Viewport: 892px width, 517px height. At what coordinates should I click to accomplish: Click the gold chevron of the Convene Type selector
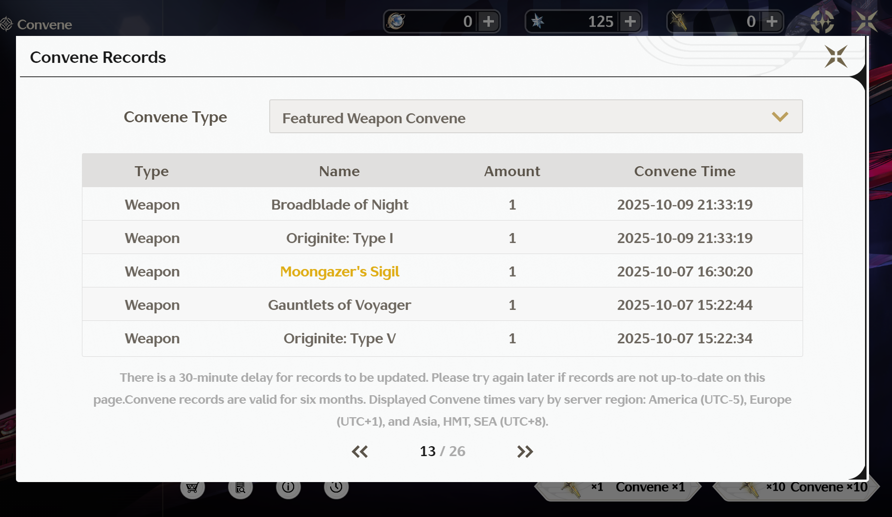(780, 117)
